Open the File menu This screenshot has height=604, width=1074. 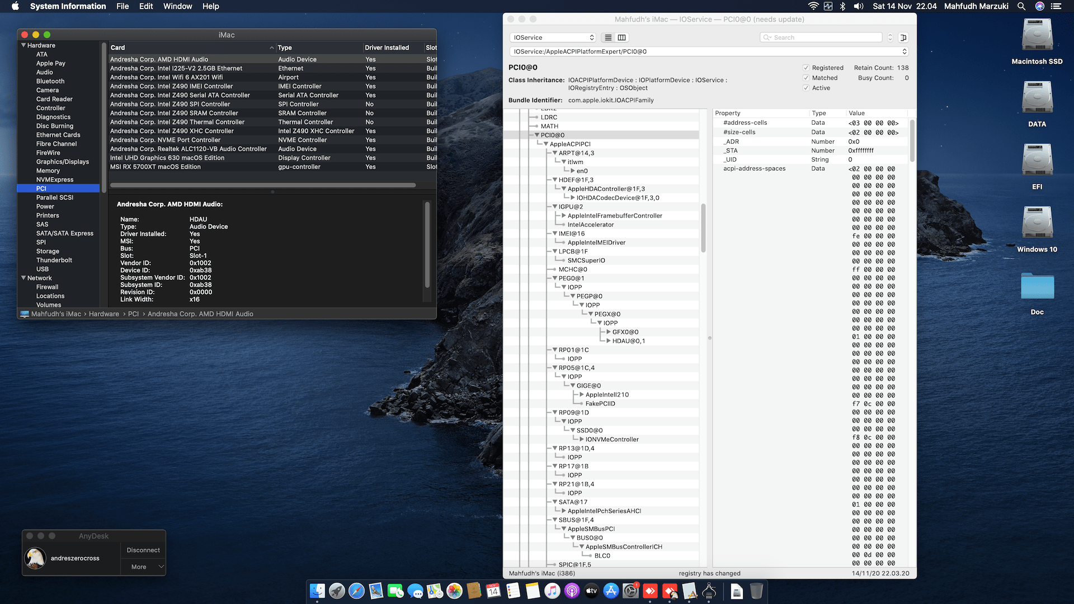point(123,6)
